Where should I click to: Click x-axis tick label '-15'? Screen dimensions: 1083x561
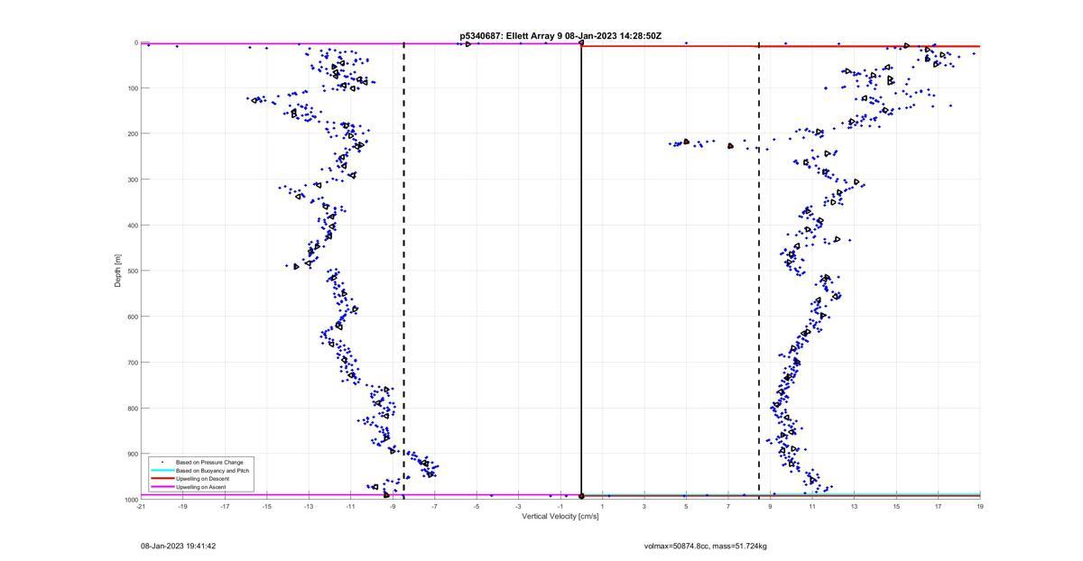[x=266, y=506]
